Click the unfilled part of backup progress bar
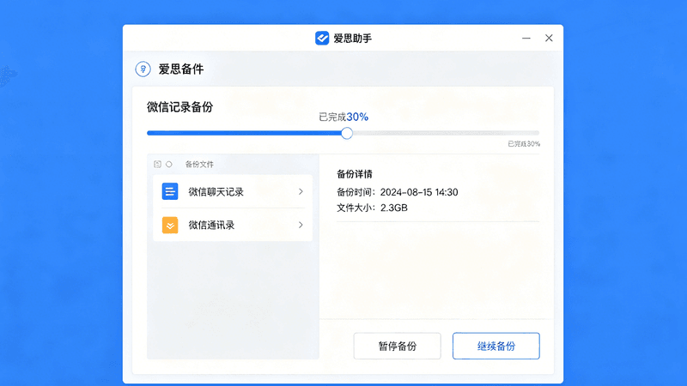This screenshot has height=386, width=687. pos(446,133)
